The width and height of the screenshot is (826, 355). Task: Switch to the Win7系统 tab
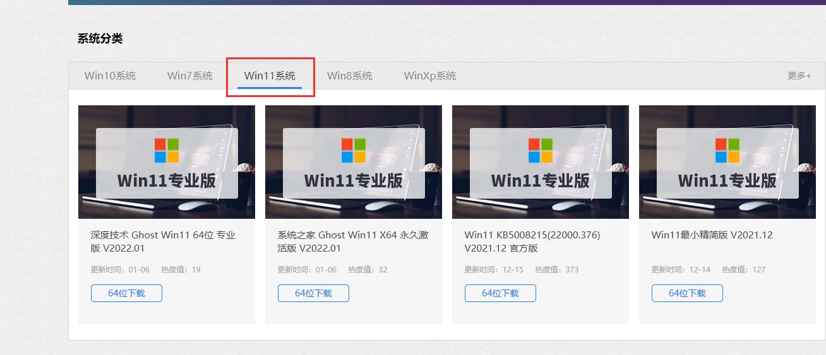tap(190, 76)
